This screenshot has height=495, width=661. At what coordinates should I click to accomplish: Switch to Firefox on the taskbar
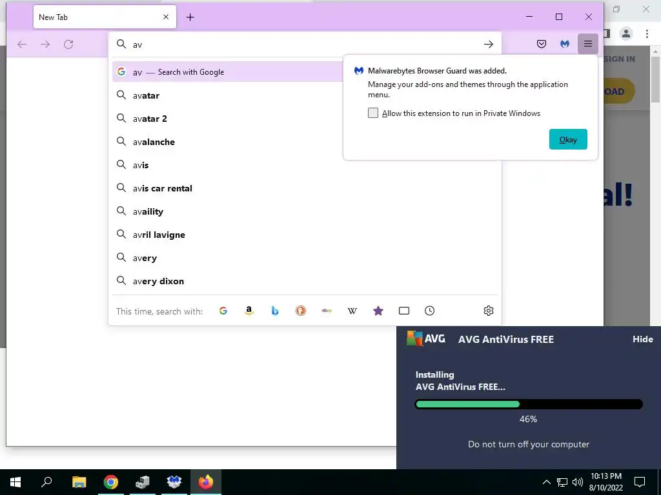(206, 482)
